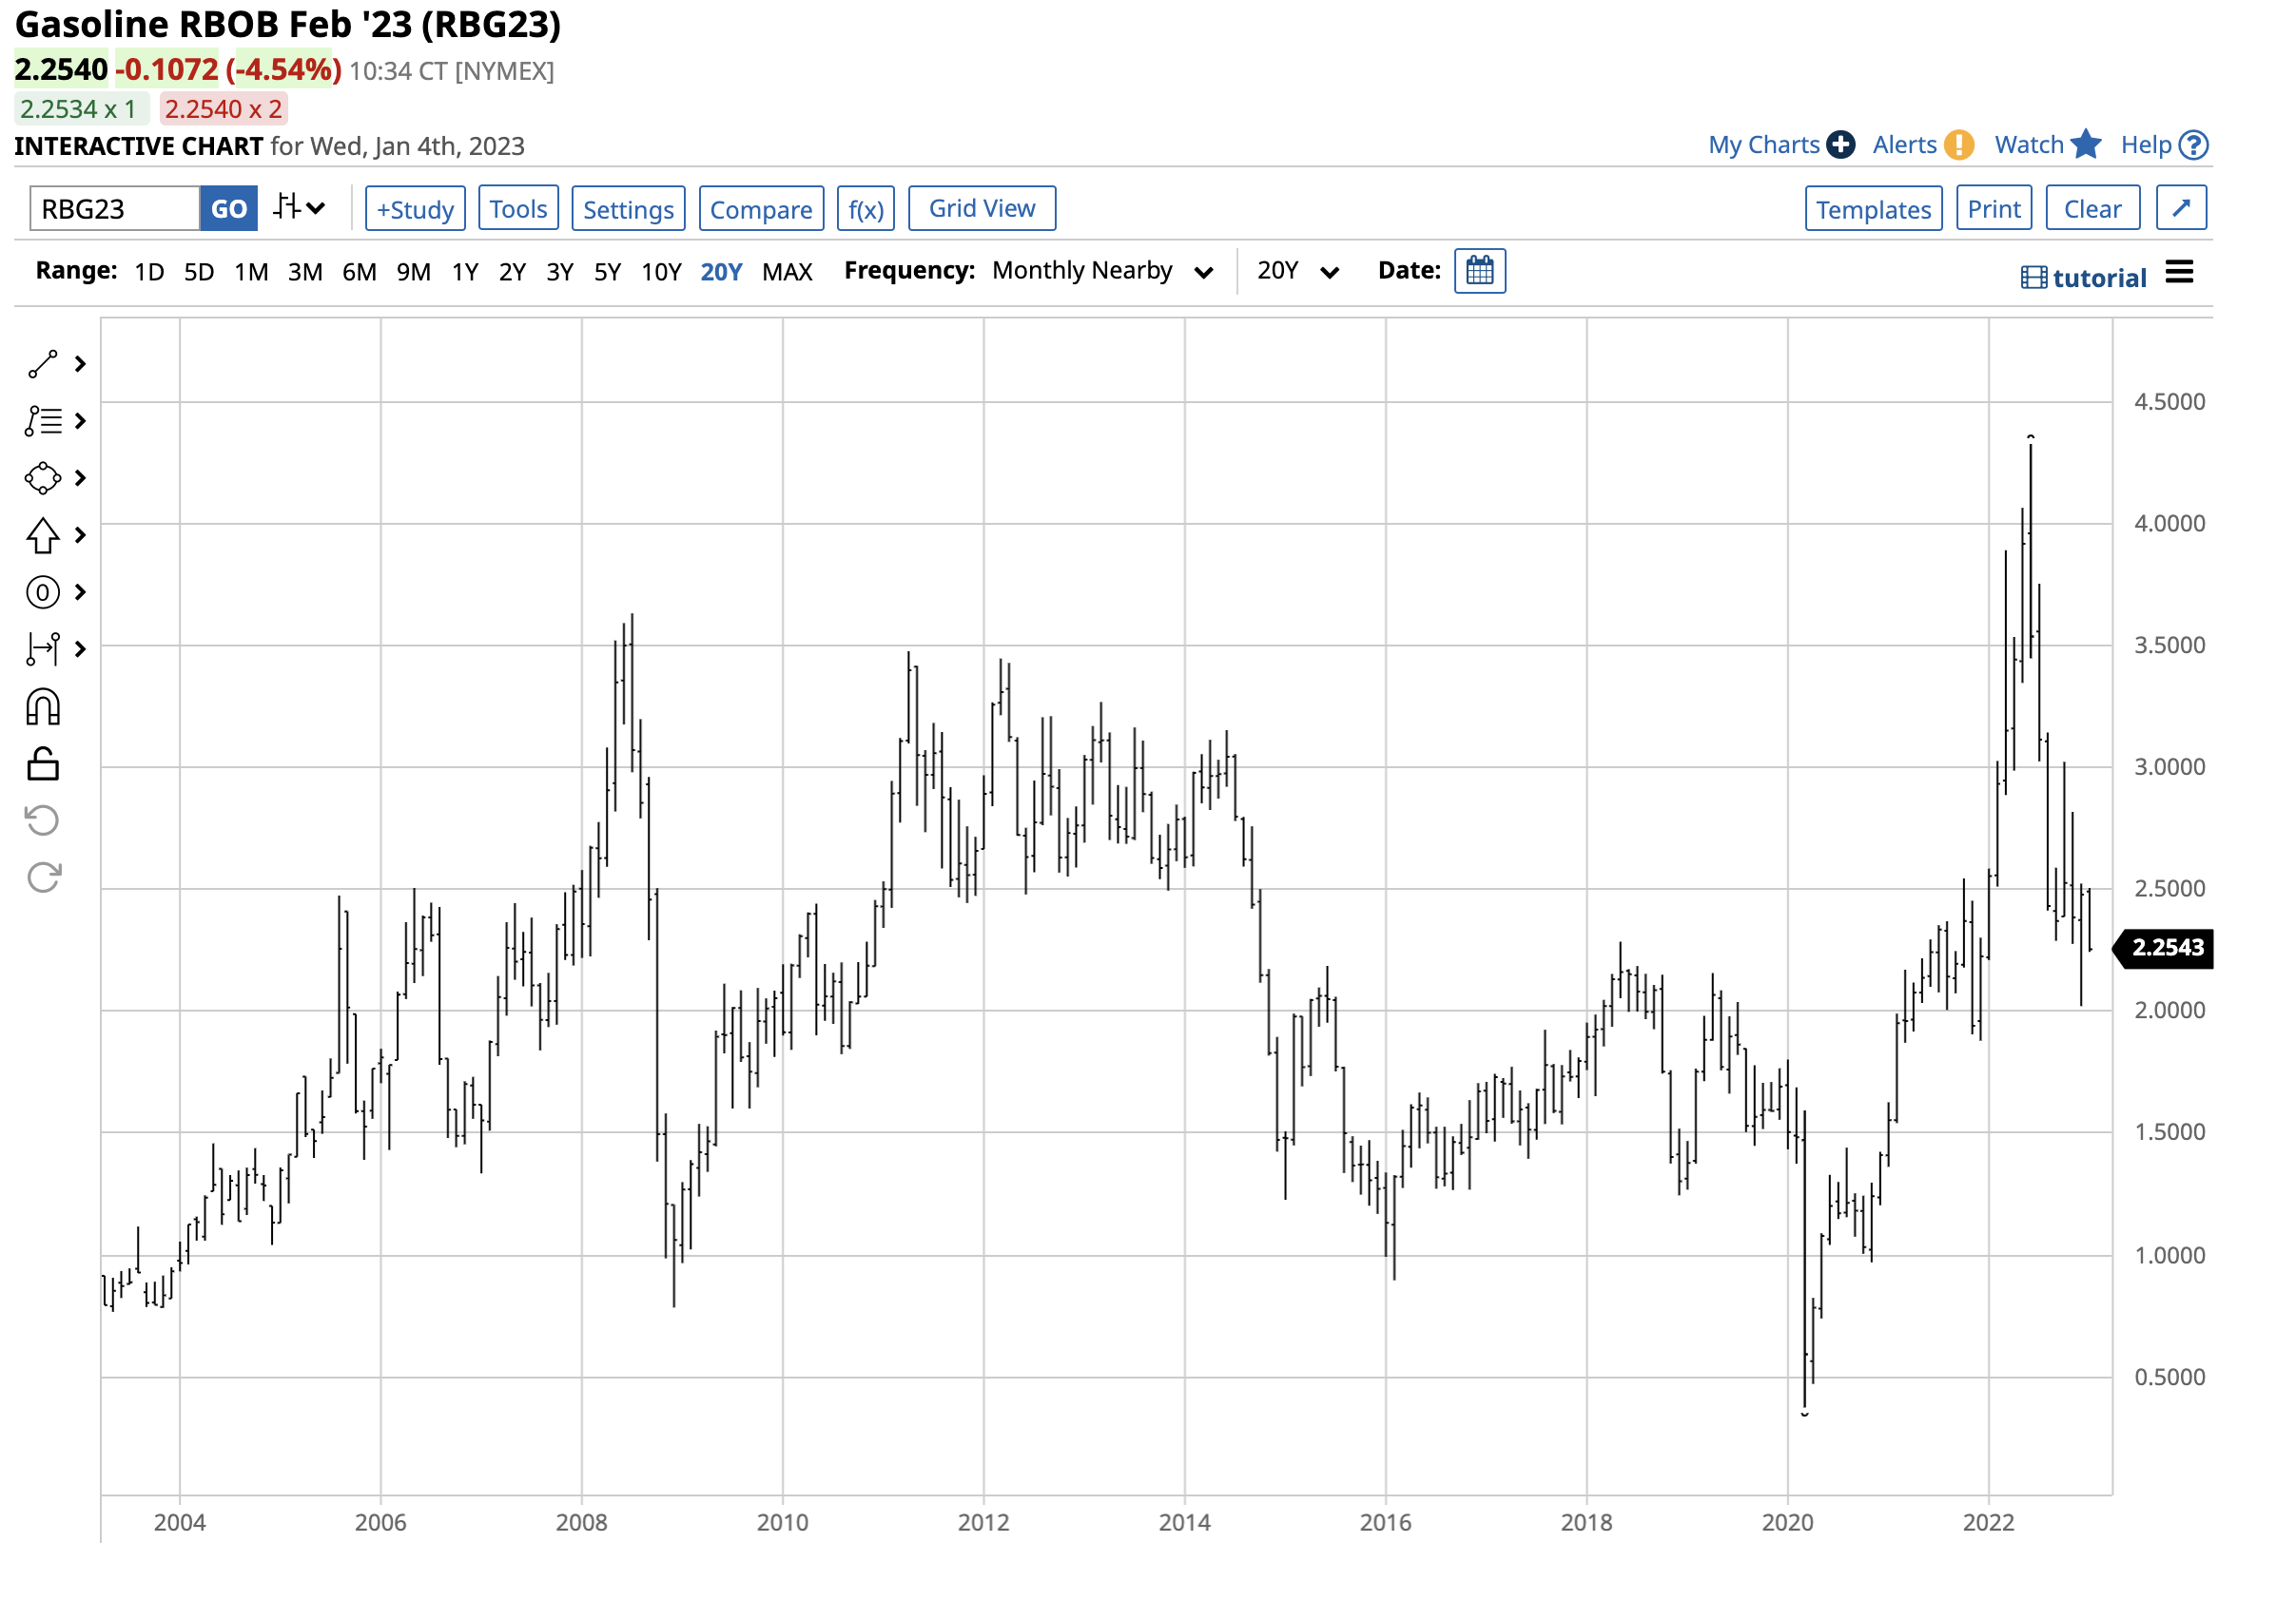This screenshot has height=1620, width=2296.
Task: Click the +Study button
Action: click(415, 210)
